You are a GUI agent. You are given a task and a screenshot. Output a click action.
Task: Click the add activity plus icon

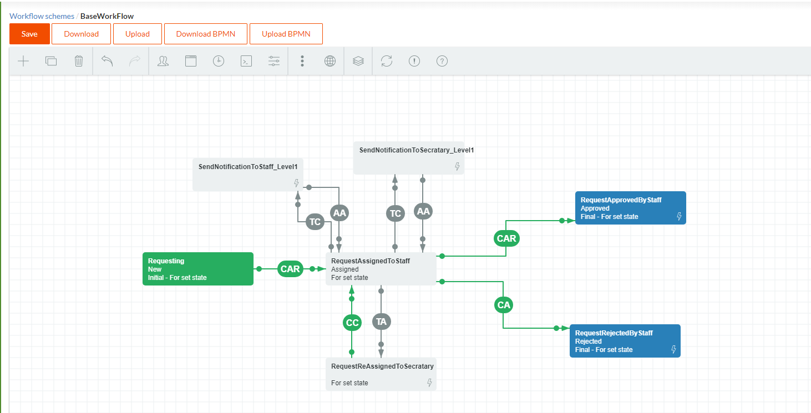tap(23, 61)
